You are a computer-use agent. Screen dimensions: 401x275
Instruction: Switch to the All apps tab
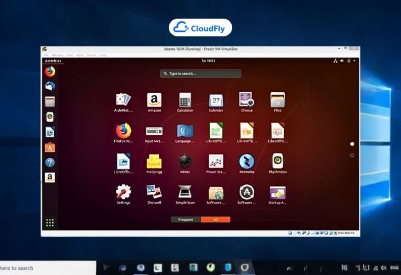tap(216, 219)
